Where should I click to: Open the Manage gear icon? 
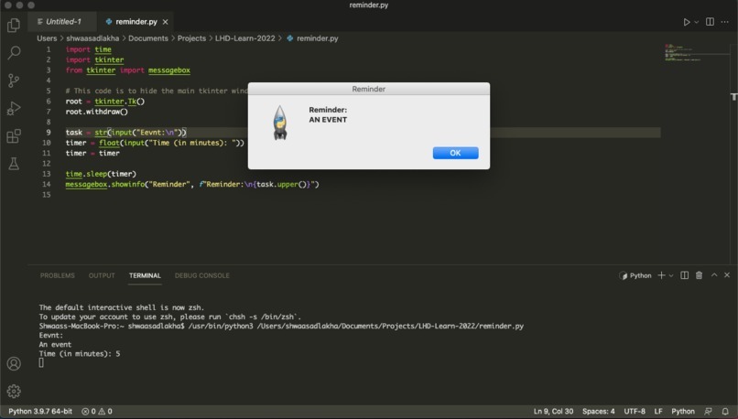14,392
